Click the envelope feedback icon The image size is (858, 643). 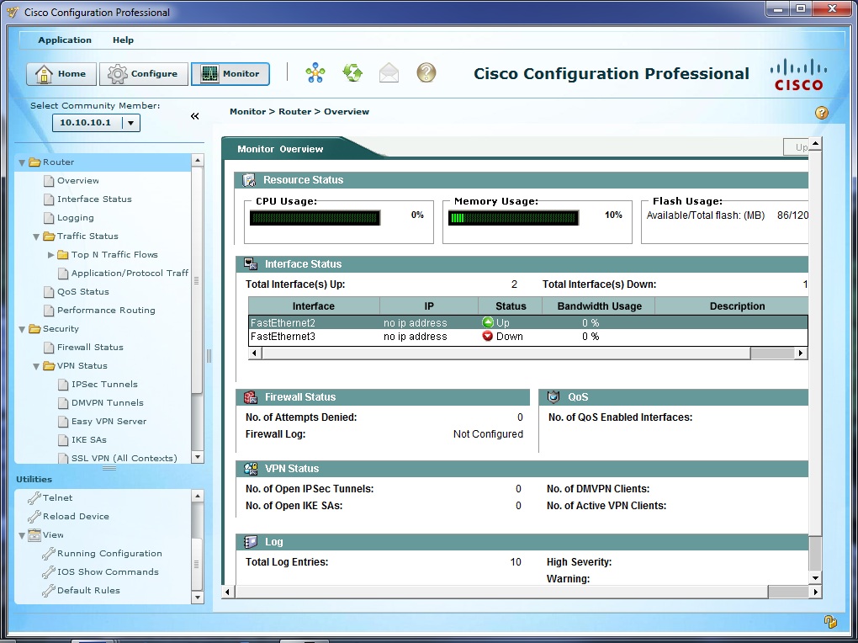point(389,73)
